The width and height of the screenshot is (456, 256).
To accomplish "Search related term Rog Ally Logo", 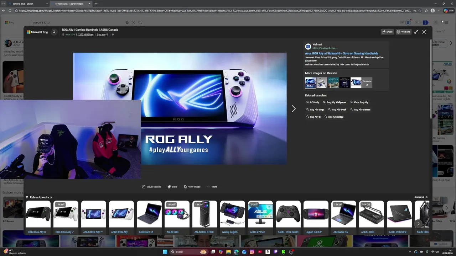I will [315, 110].
